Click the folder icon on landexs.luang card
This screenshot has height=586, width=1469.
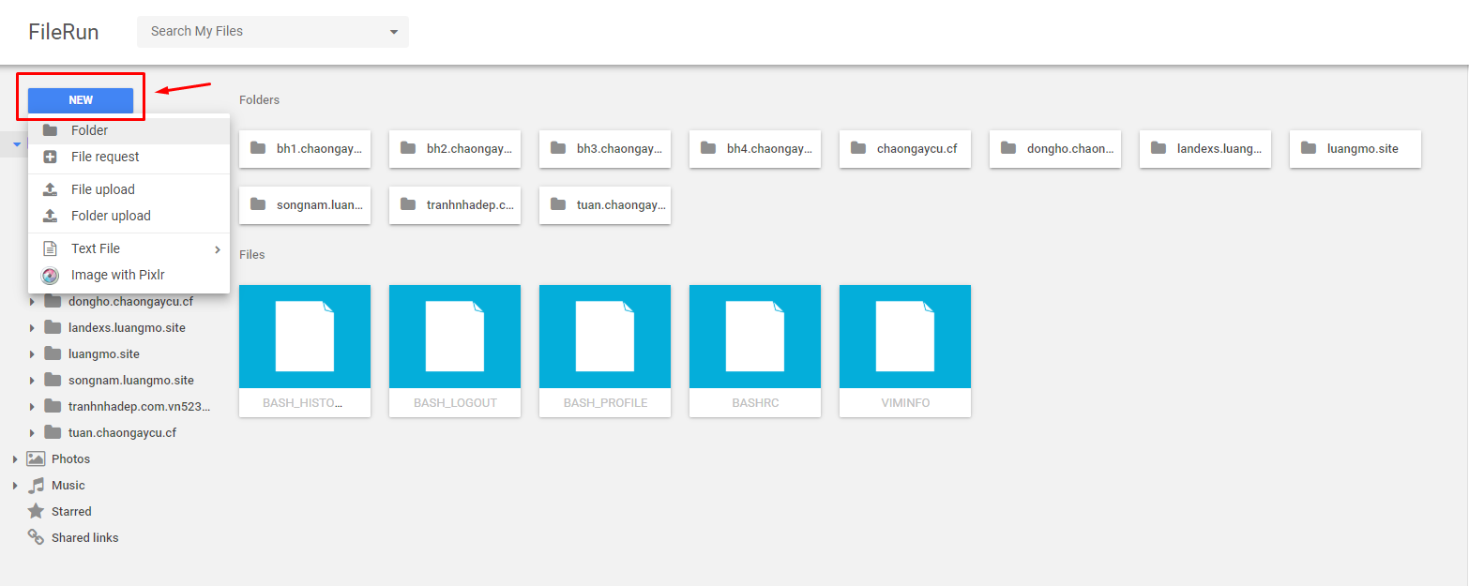pos(1159,148)
